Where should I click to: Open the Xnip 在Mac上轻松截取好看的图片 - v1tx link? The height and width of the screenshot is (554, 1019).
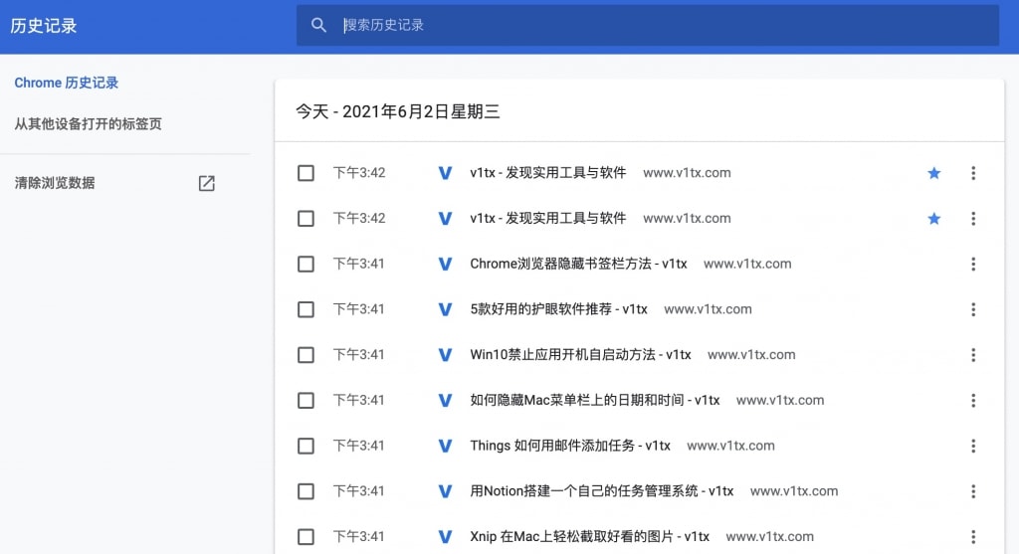589,536
